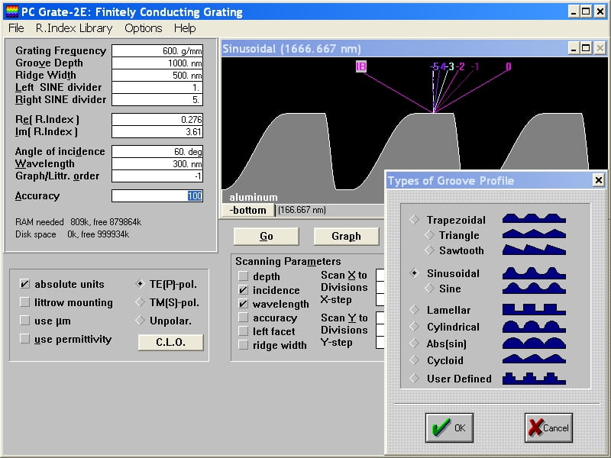Screen dimensions: 611x458
Task: Toggle incidence scanning checkbox
Action: coord(243,290)
